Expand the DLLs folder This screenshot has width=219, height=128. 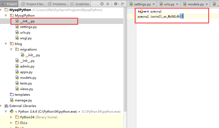11,123
